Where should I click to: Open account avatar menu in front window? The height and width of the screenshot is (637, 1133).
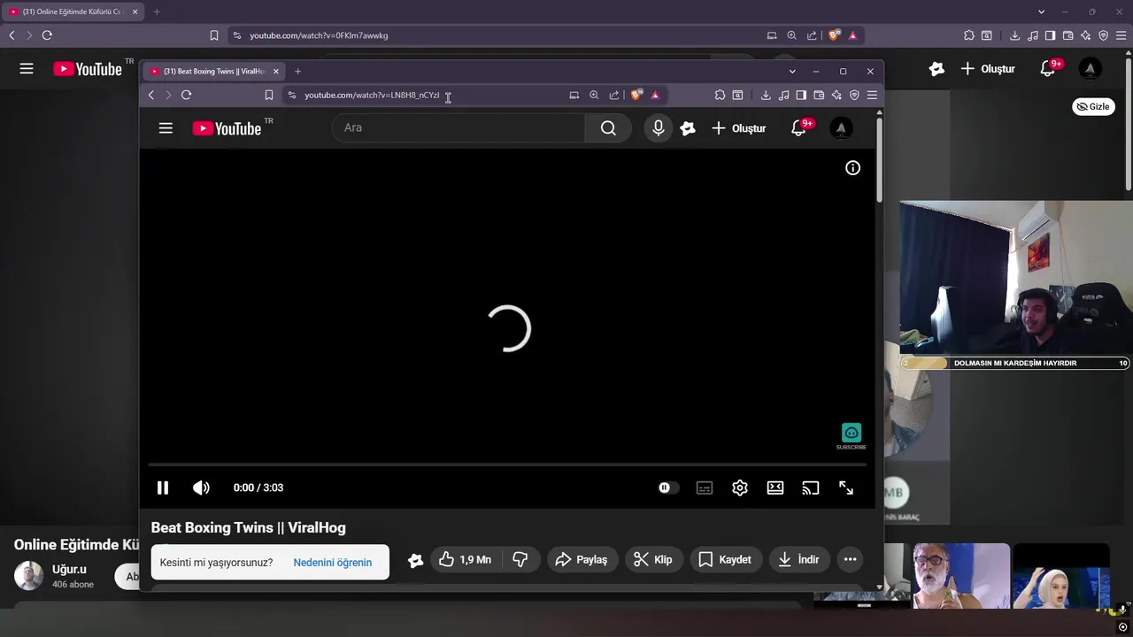841,128
